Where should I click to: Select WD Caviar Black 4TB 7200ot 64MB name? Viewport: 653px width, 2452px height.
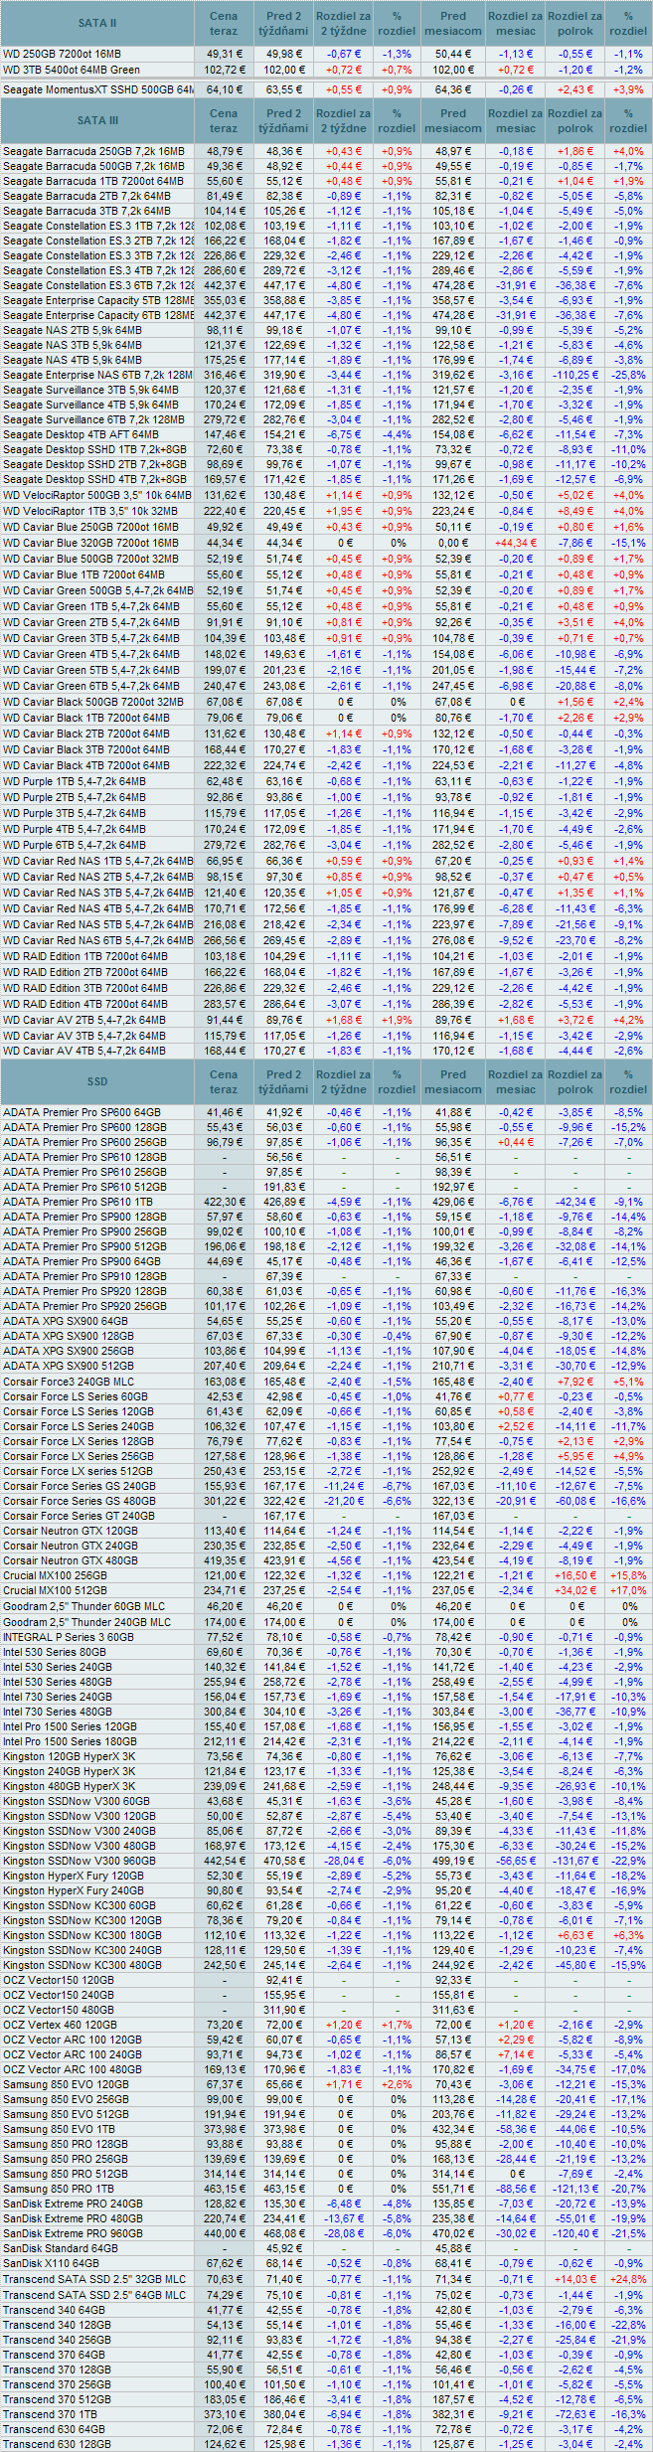pos(86,765)
